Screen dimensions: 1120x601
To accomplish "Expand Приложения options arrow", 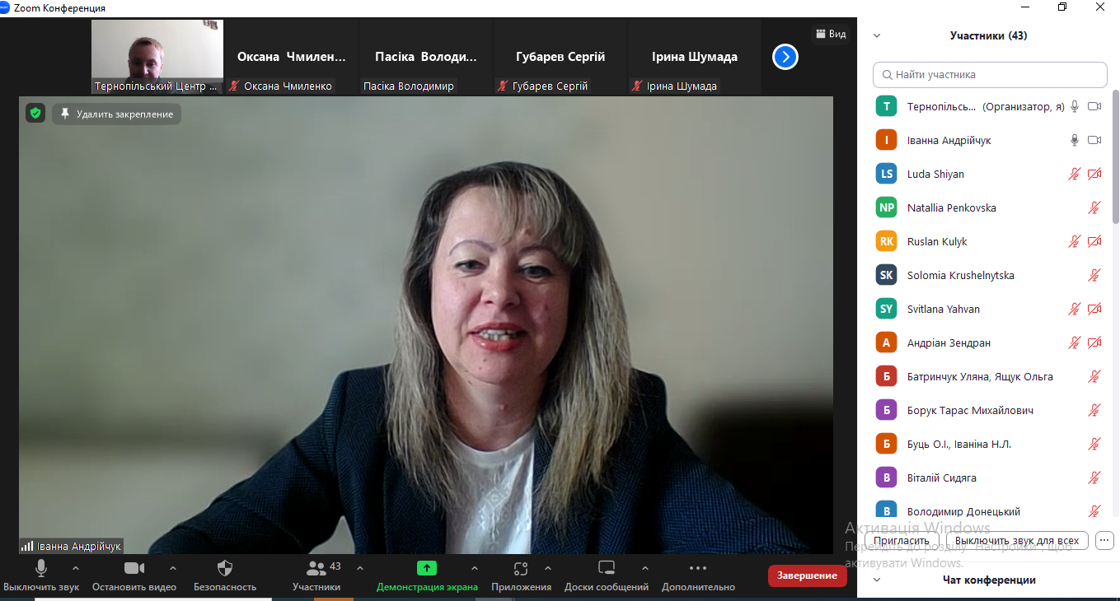I will pyautogui.click(x=548, y=568).
